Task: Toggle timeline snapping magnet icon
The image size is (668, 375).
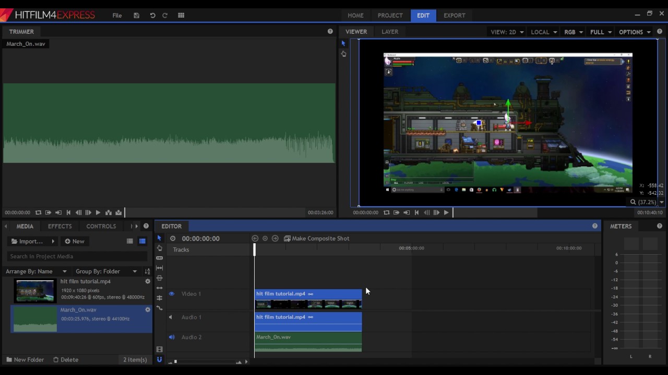Action: click(159, 359)
